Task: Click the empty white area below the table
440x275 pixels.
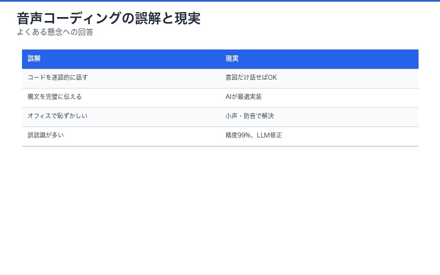Action: (x=220, y=209)
